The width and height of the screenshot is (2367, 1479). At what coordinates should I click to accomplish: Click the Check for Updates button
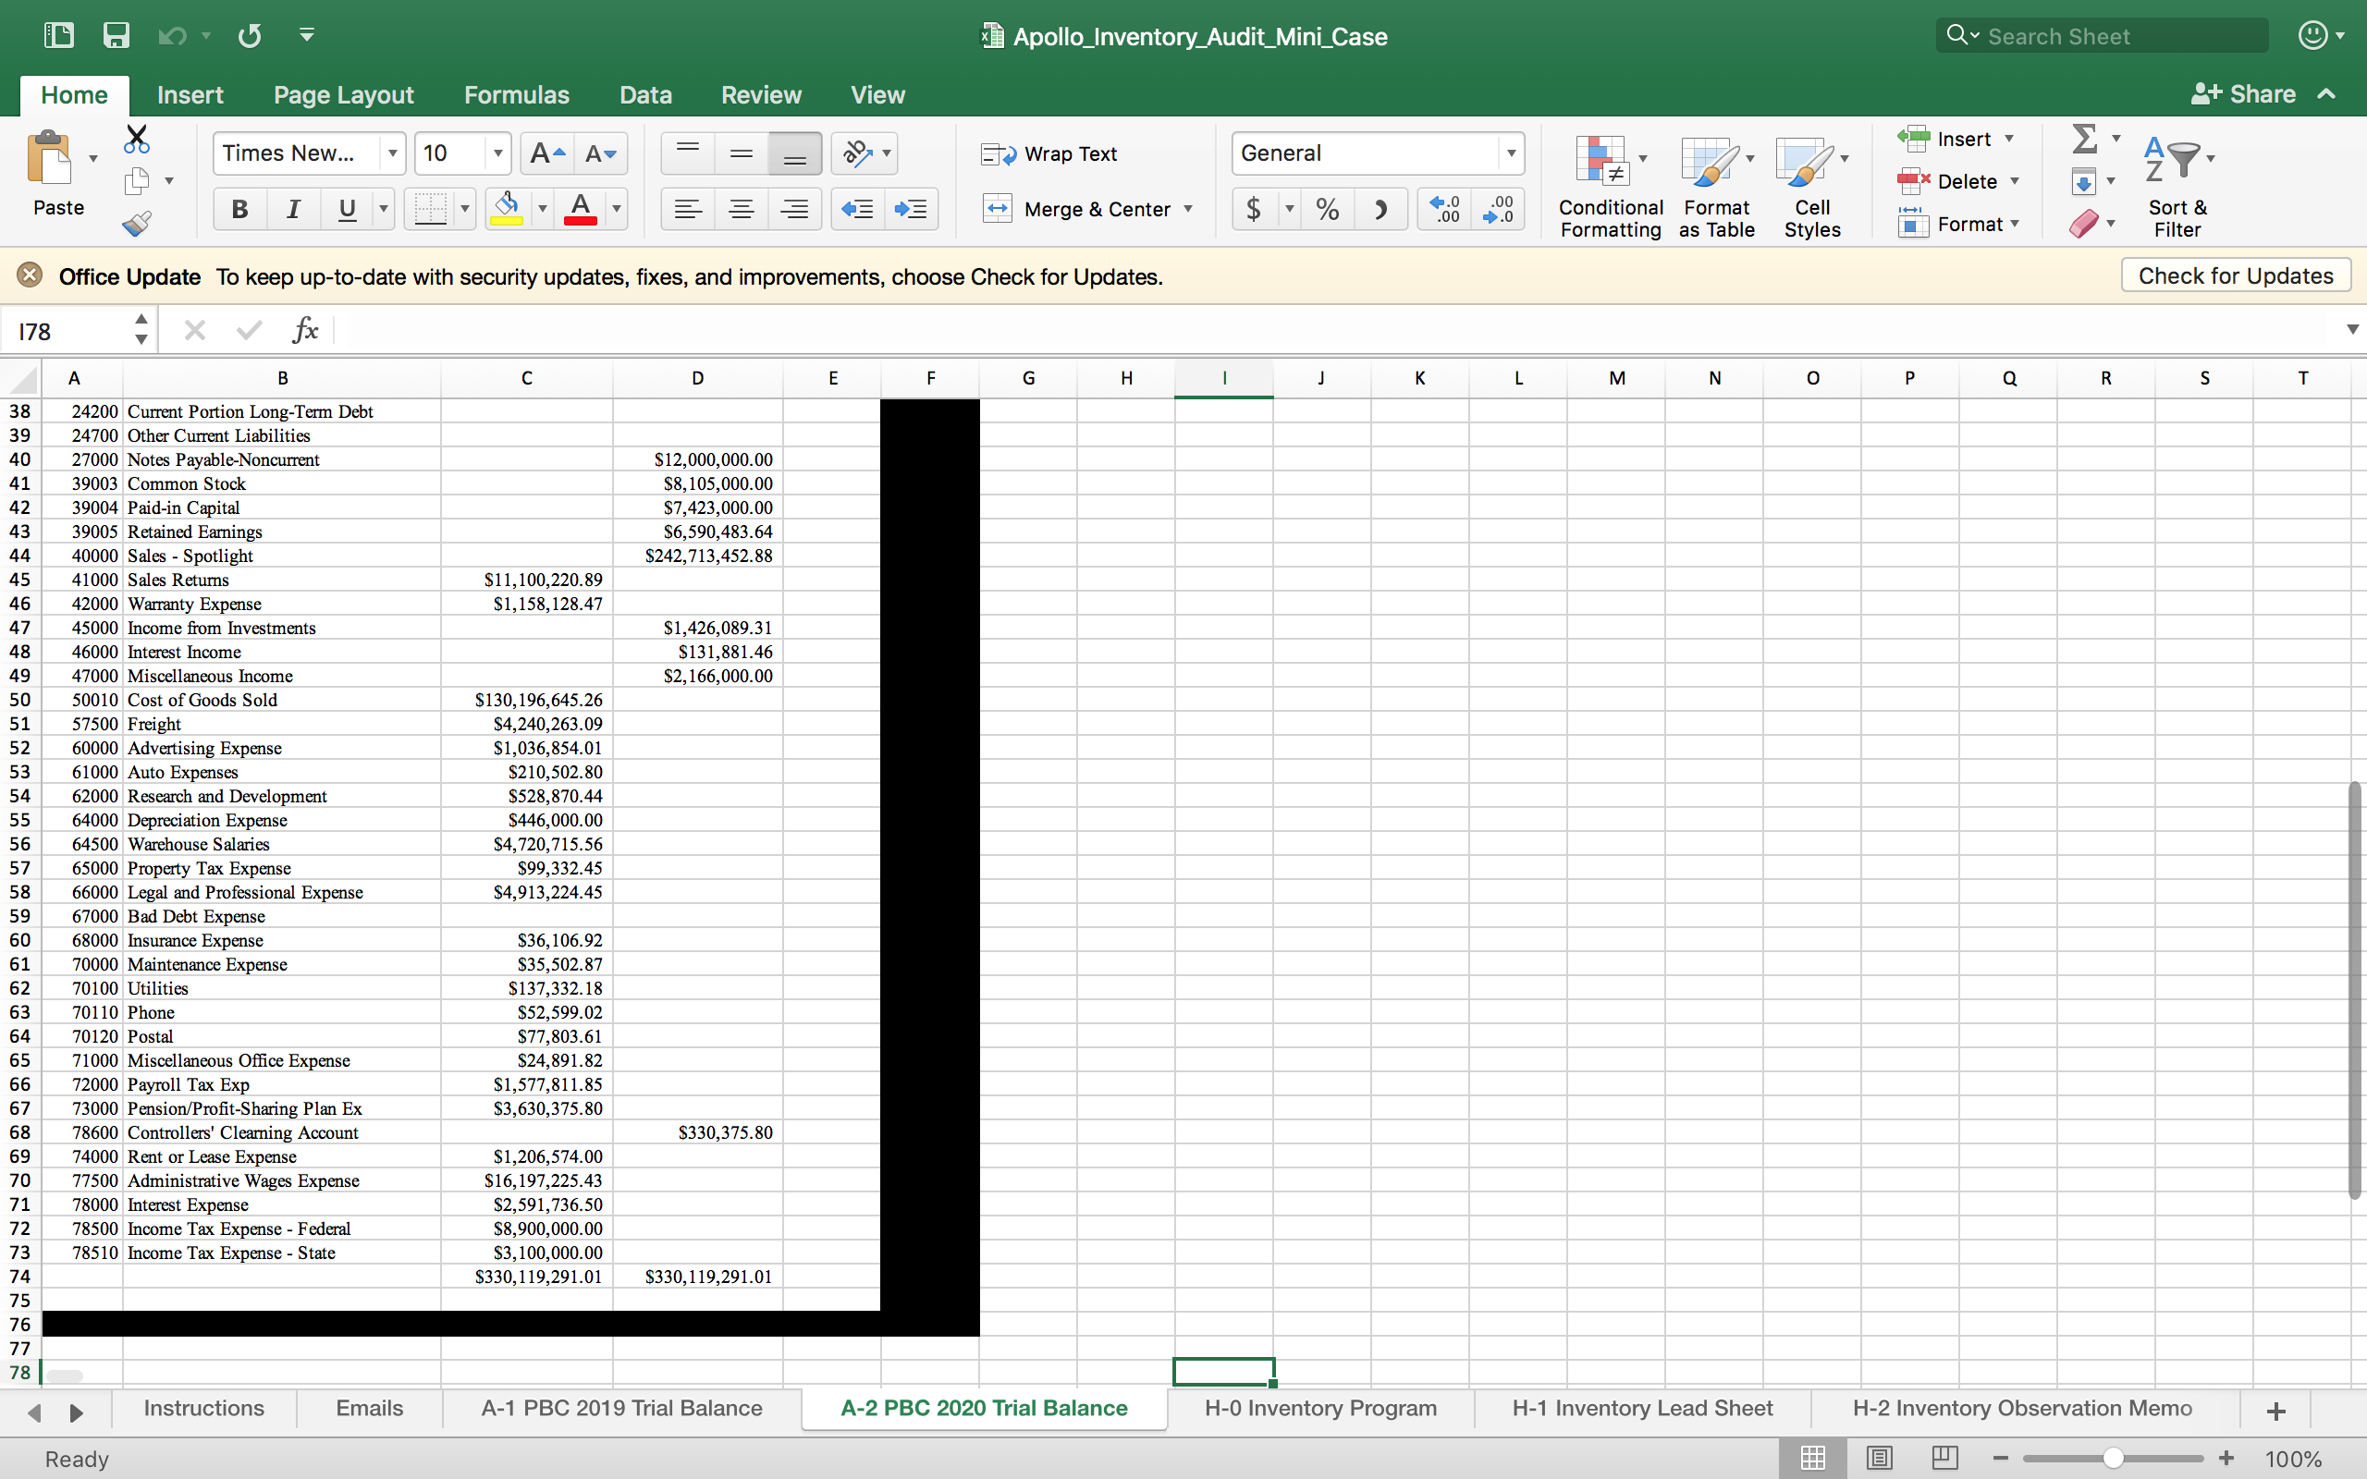(2235, 275)
